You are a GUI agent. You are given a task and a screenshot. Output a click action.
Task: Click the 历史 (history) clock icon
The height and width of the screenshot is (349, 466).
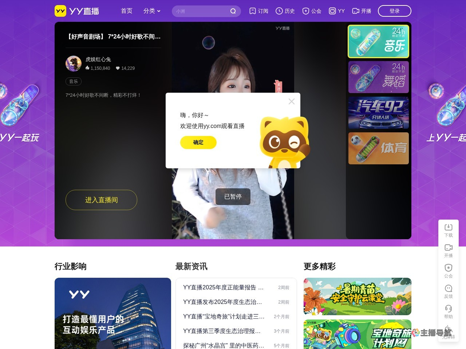click(279, 11)
